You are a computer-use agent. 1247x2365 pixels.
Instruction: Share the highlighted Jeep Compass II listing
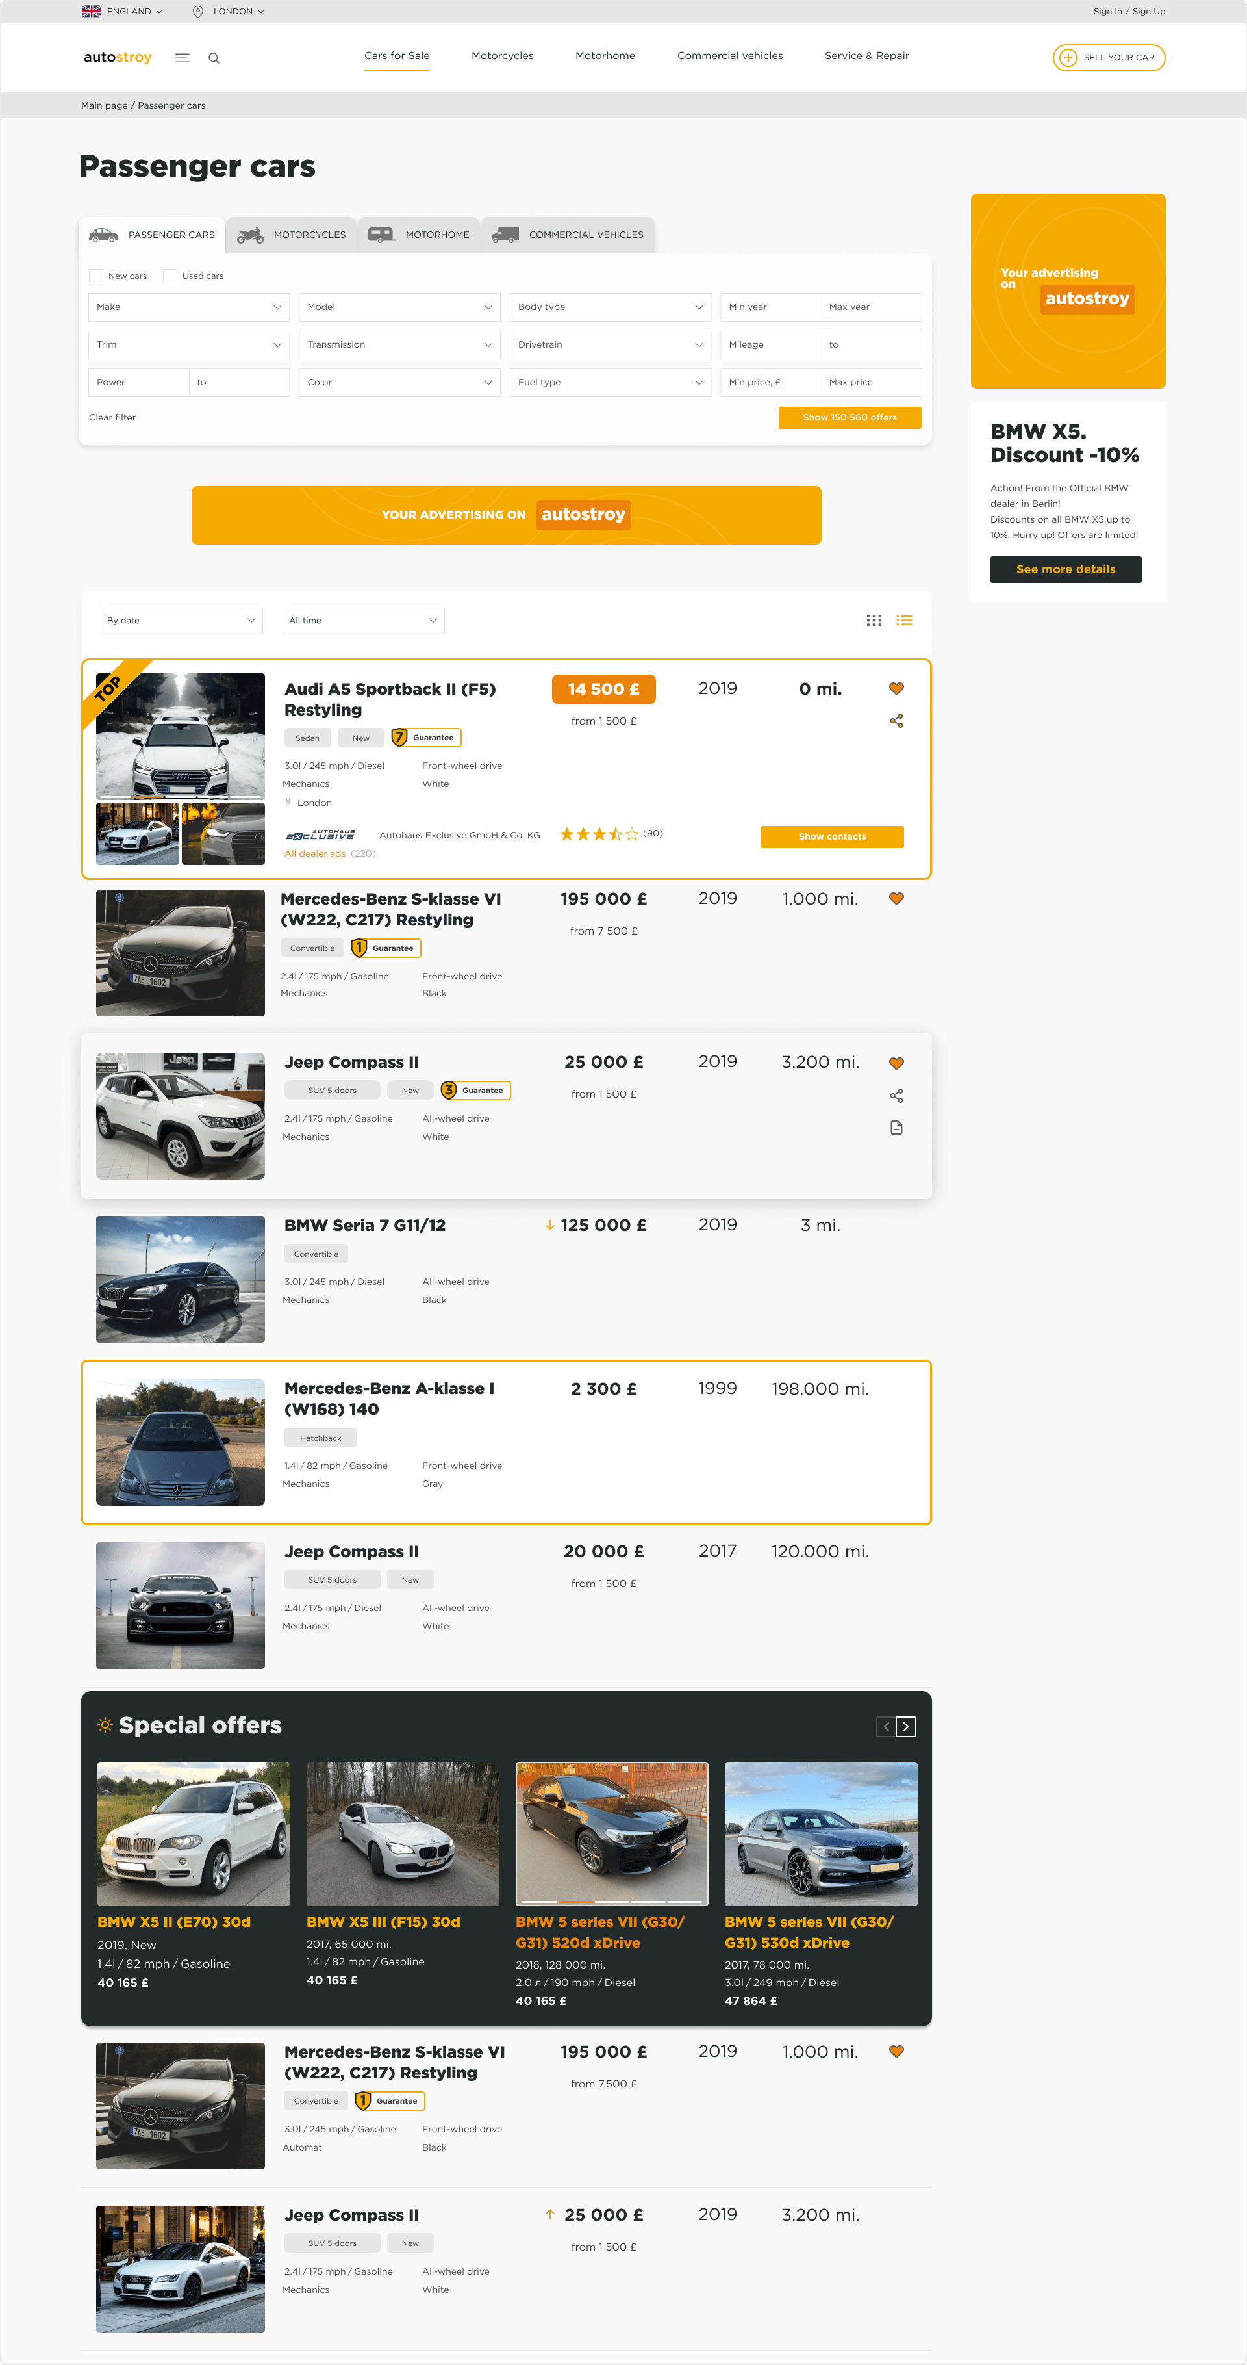point(896,1095)
